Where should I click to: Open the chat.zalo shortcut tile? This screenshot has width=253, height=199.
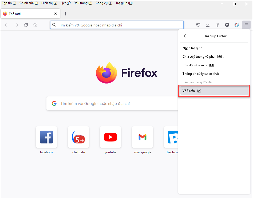(x=78, y=137)
